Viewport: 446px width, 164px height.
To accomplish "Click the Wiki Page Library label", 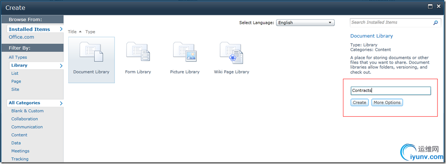I will 232,72.
